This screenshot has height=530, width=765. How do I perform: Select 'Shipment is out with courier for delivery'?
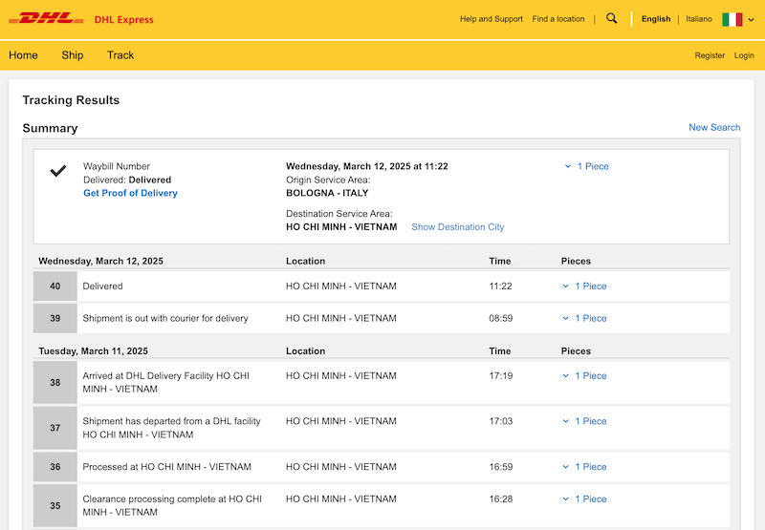165,318
